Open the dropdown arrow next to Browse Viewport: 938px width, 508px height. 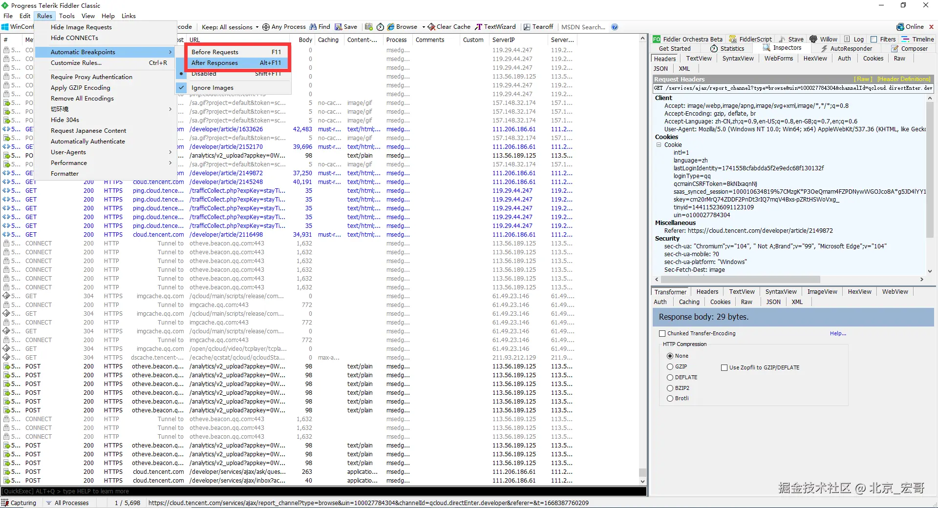click(424, 27)
